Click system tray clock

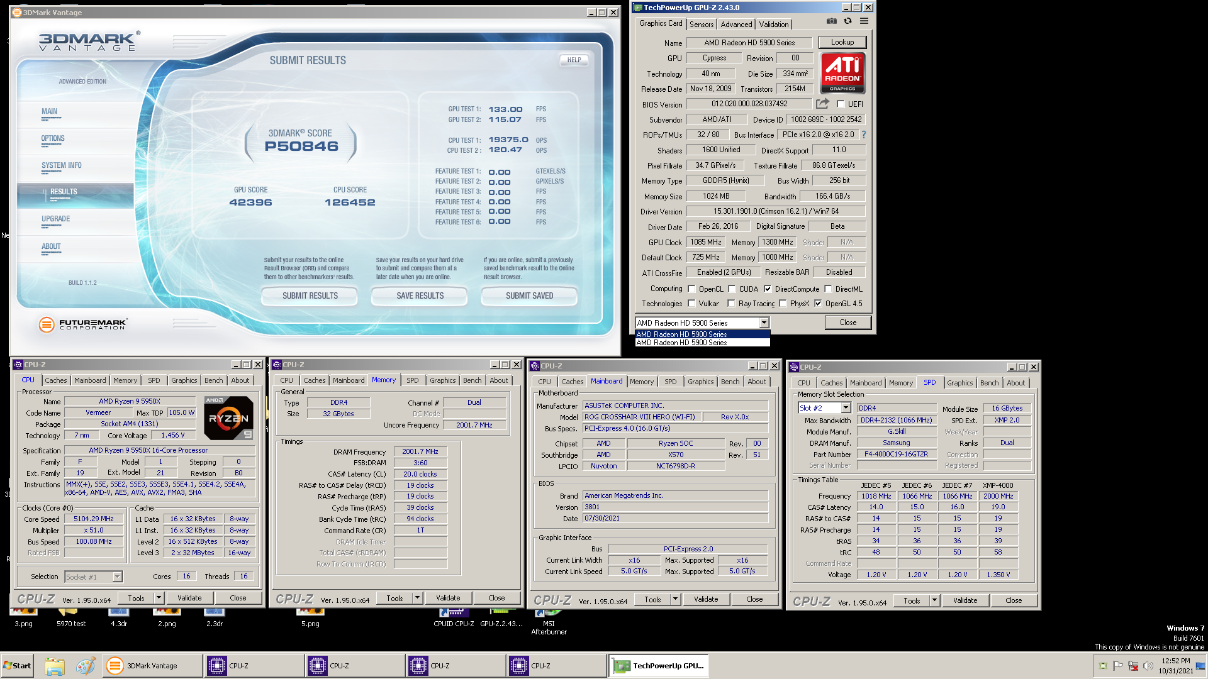tap(1176, 666)
